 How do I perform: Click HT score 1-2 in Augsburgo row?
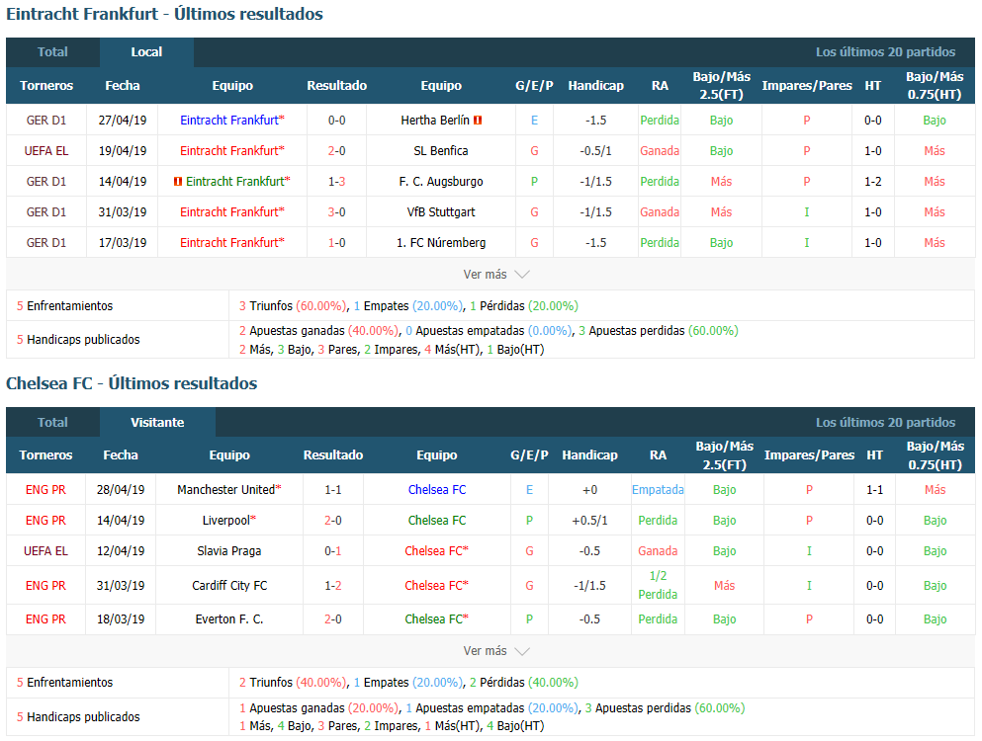pos(873,182)
